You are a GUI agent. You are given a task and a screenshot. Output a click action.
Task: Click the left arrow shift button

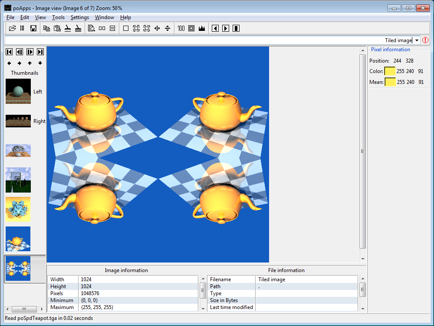(x=9, y=63)
